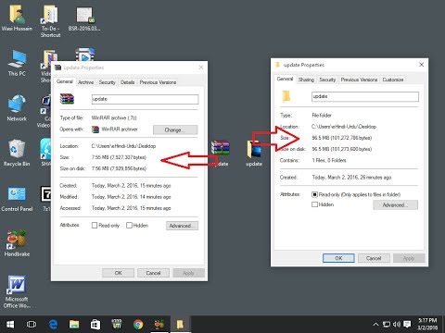This screenshot has height=333, width=445.
Task: Click the name field in folder properties
Action: 365,96
